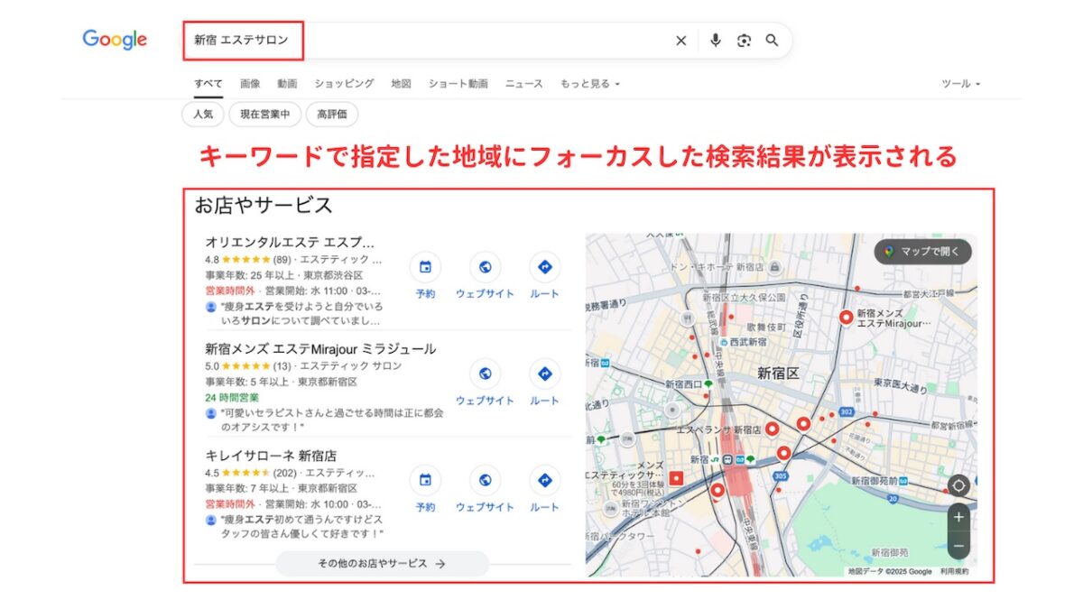Open the ツール dropdown menu
This screenshot has width=1083, height=609.
pos(960,84)
